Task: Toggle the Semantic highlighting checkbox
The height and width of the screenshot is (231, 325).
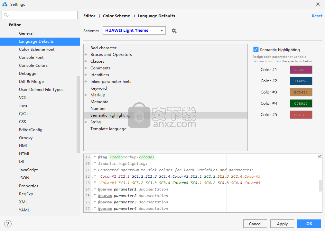Action: (256, 50)
